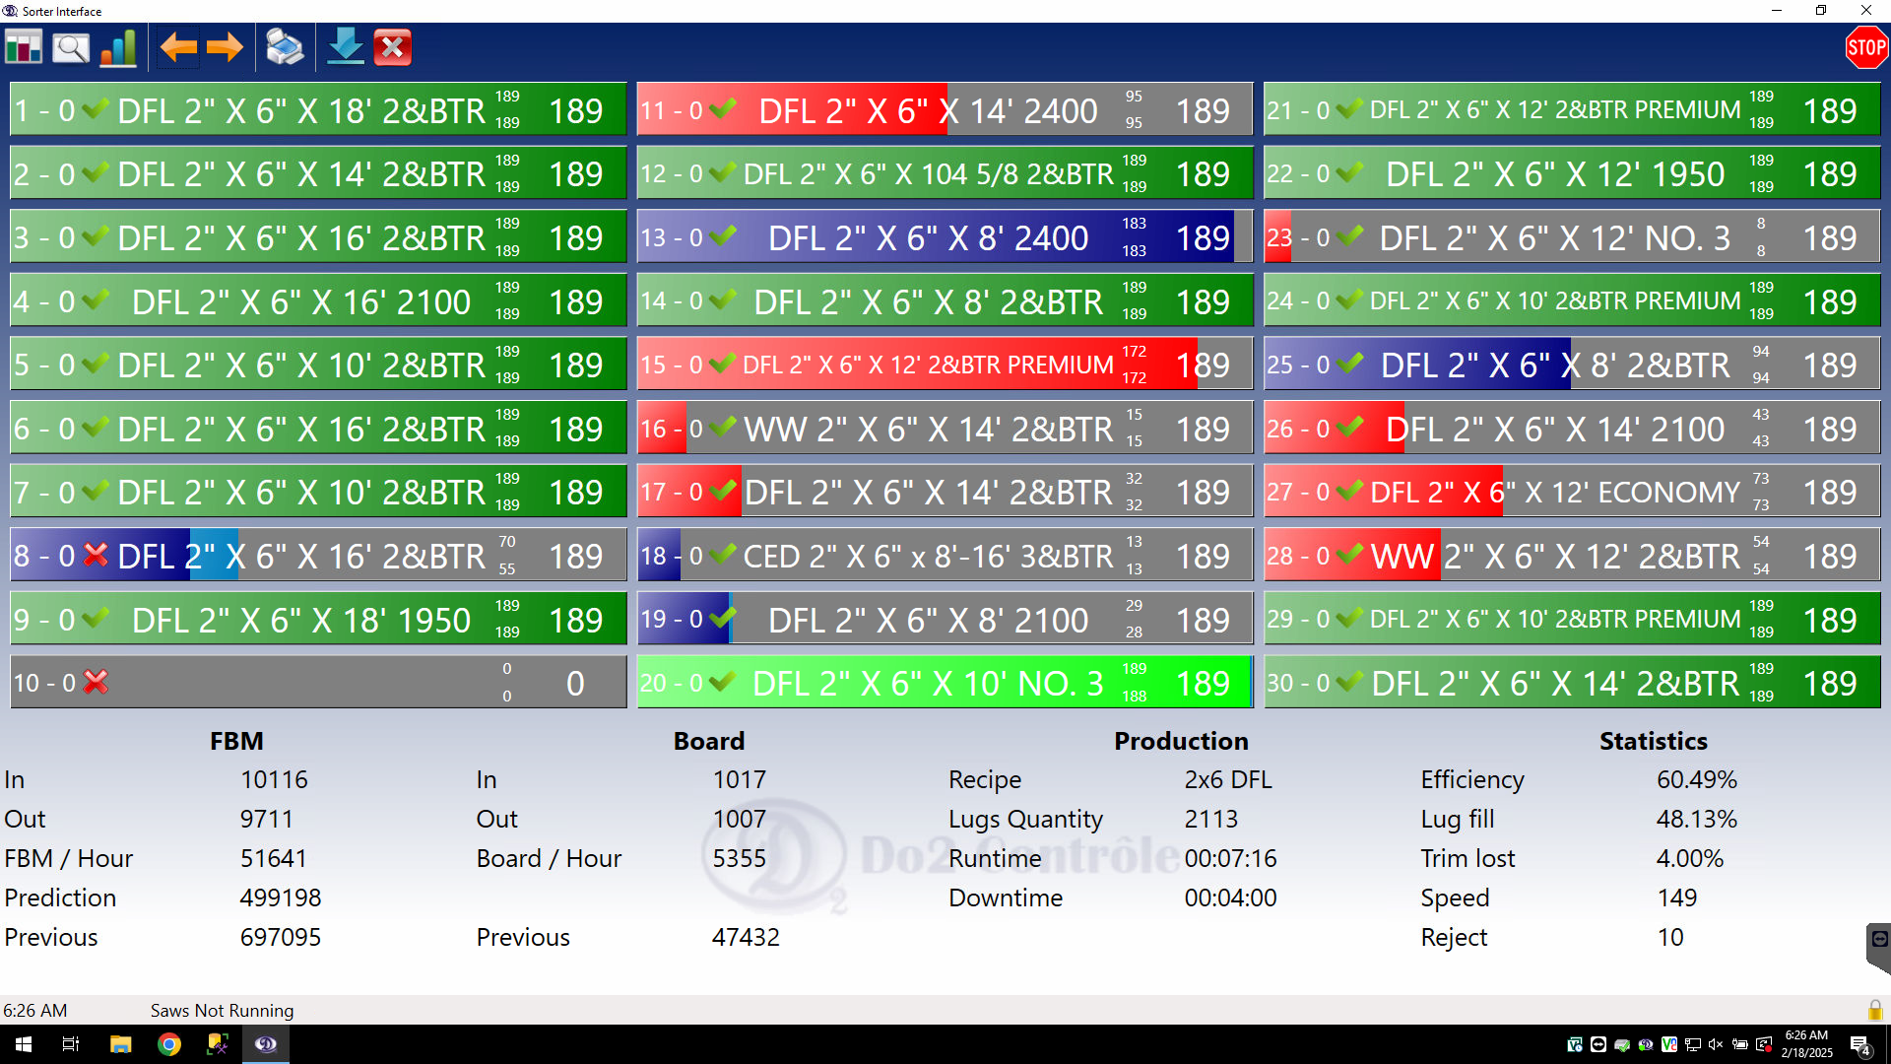This screenshot has width=1891, height=1064.
Task: Click the printer icon in toolbar
Action: (286, 47)
